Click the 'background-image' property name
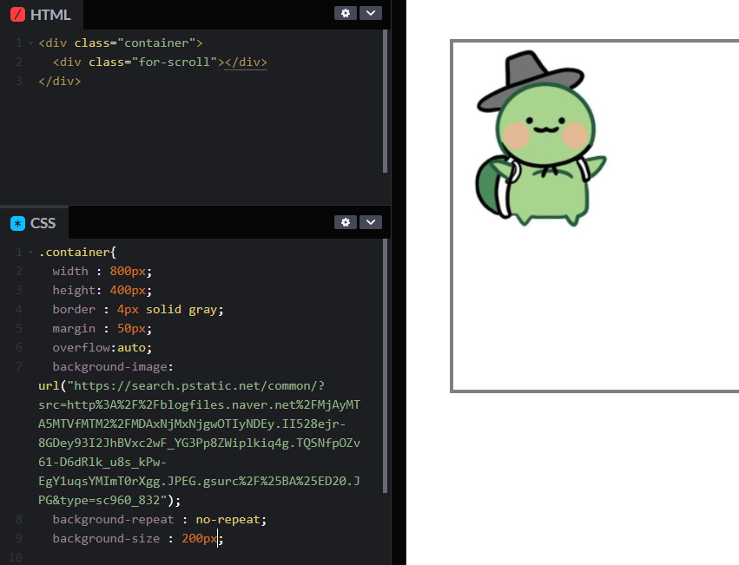The width and height of the screenshot is (739, 565). (x=109, y=366)
